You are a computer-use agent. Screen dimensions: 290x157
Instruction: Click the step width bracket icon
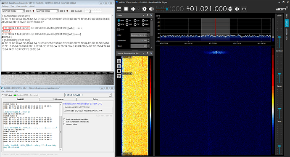point(244,9)
